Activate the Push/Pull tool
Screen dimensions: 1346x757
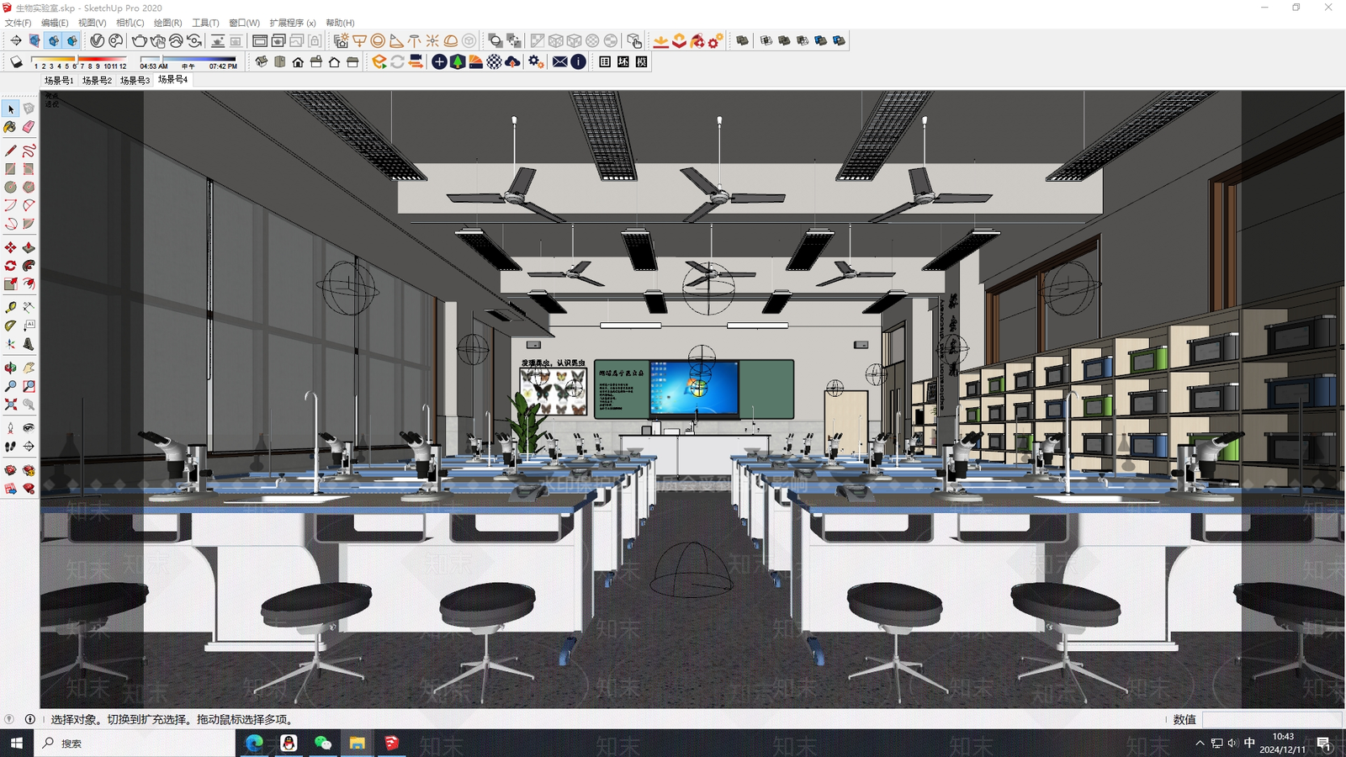pos(29,247)
